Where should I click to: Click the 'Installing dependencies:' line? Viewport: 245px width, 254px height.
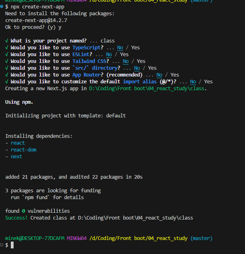coord(39,136)
